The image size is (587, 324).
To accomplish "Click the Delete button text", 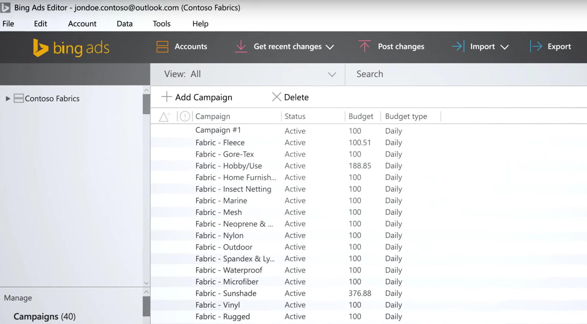I will [296, 97].
